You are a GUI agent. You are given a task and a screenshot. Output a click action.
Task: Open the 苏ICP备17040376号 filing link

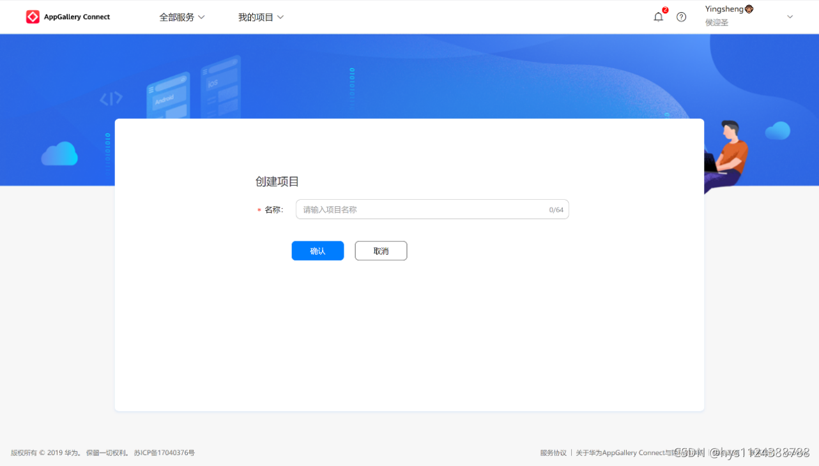point(165,453)
